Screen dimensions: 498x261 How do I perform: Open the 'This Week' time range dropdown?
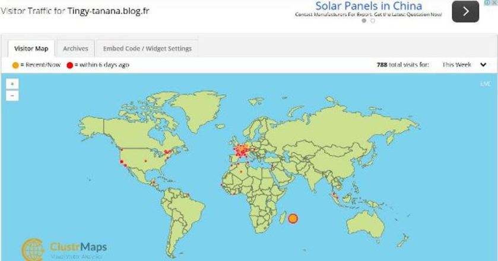click(457, 65)
